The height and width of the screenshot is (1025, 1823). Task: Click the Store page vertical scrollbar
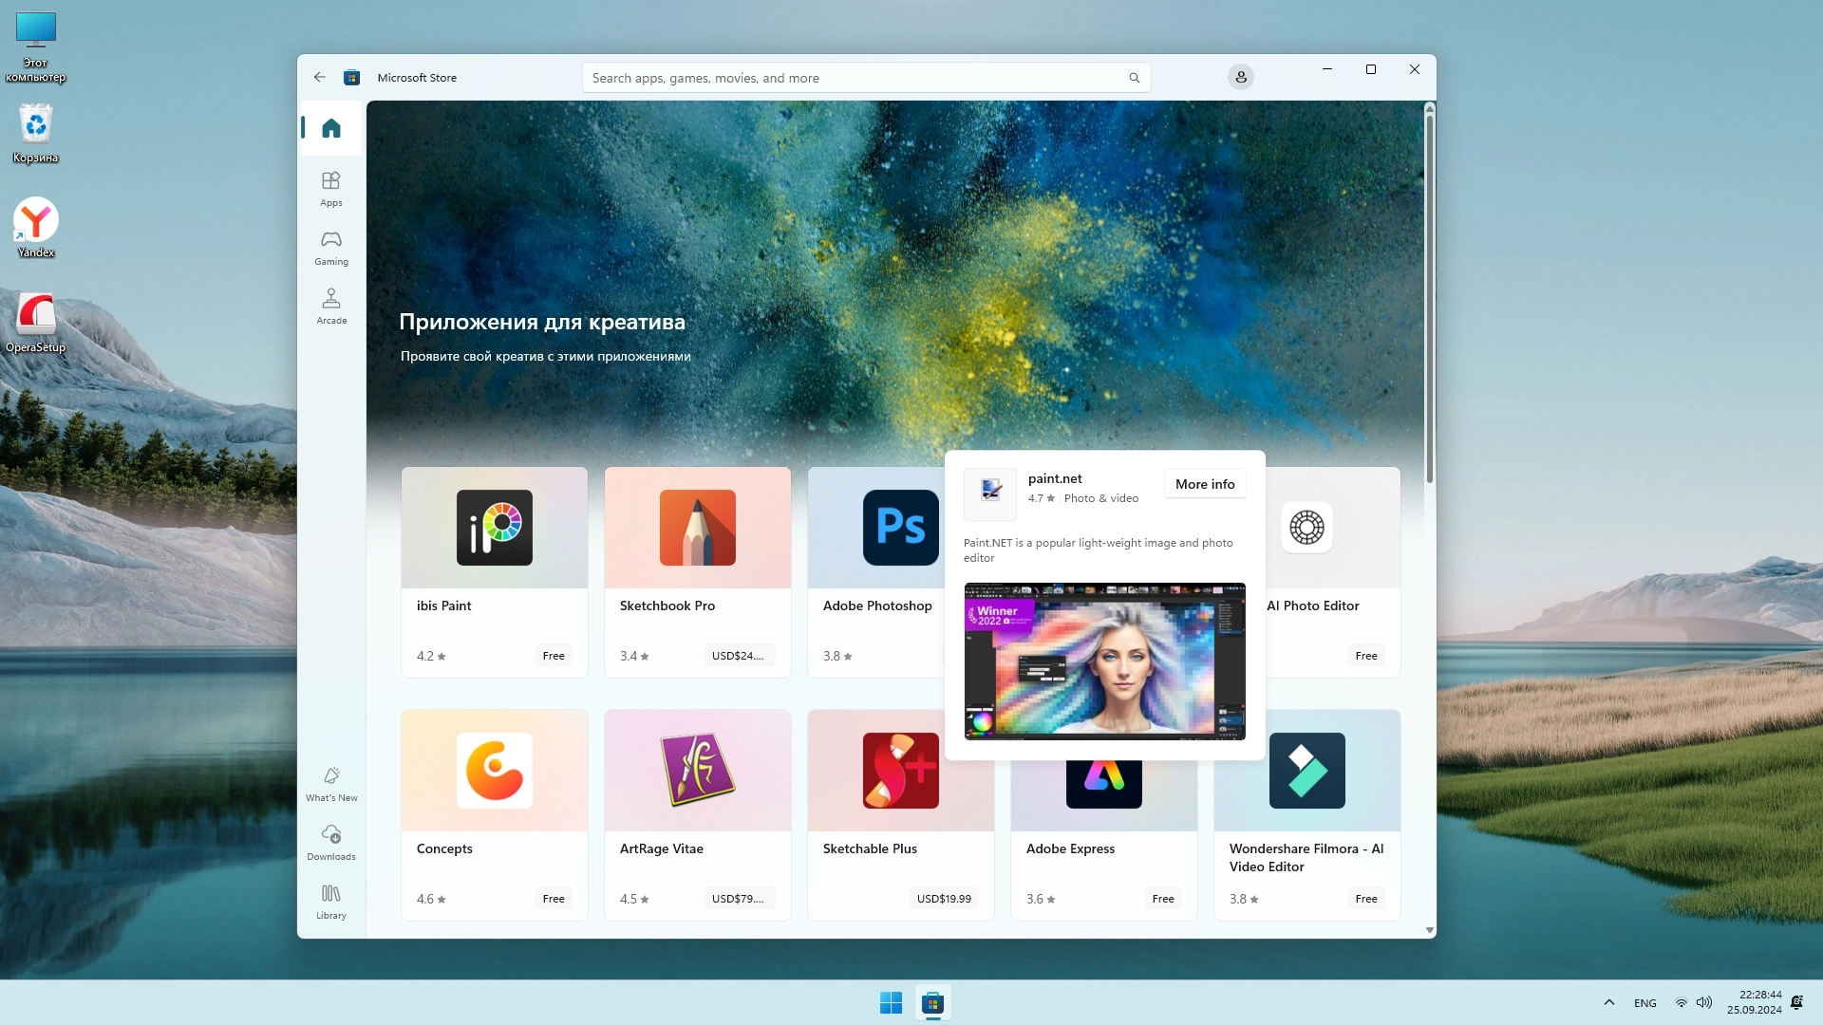(x=1429, y=294)
